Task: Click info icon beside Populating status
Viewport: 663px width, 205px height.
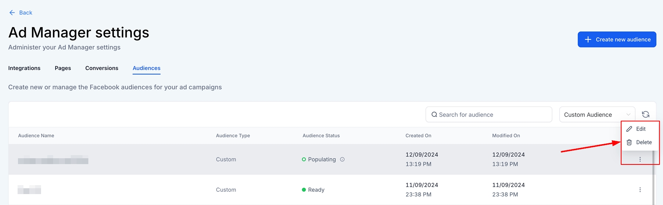Action: point(342,159)
